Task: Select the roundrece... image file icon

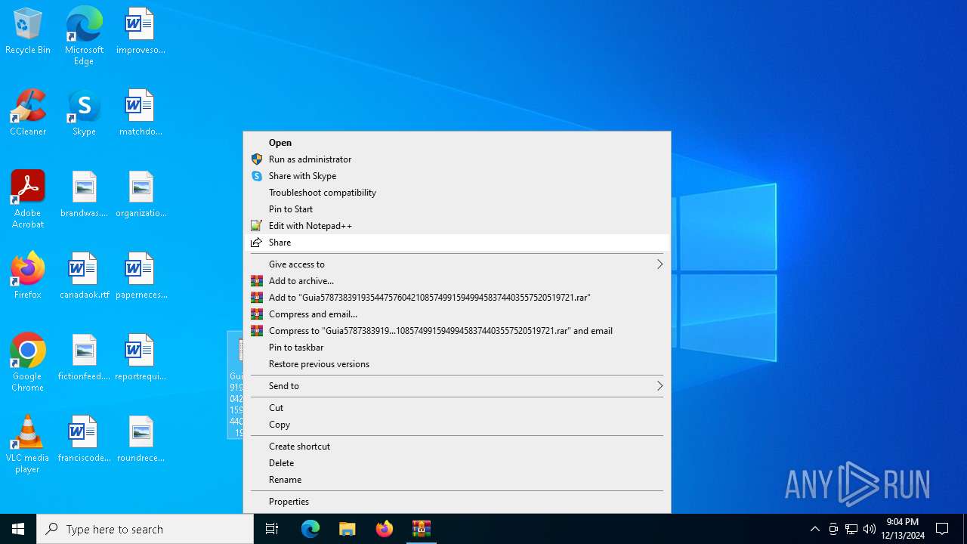Action: pyautogui.click(x=141, y=440)
